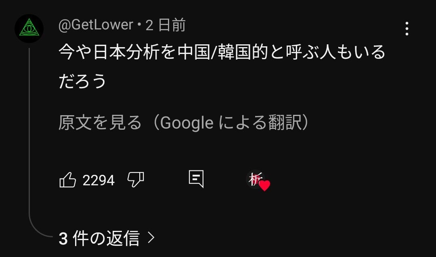Click the 2294 like count
436x257 pixels.
point(99,180)
